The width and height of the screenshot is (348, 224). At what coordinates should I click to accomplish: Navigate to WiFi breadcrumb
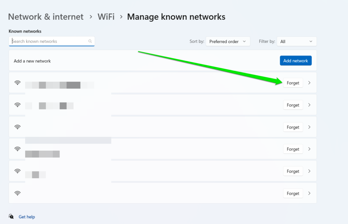[106, 17]
